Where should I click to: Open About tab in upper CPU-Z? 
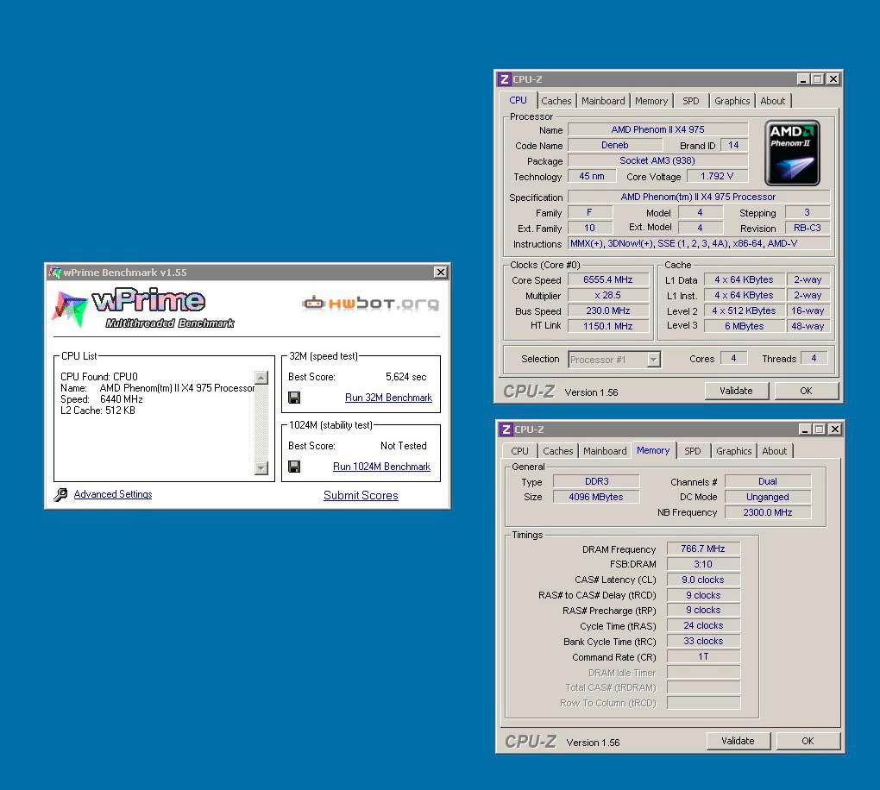click(x=773, y=101)
